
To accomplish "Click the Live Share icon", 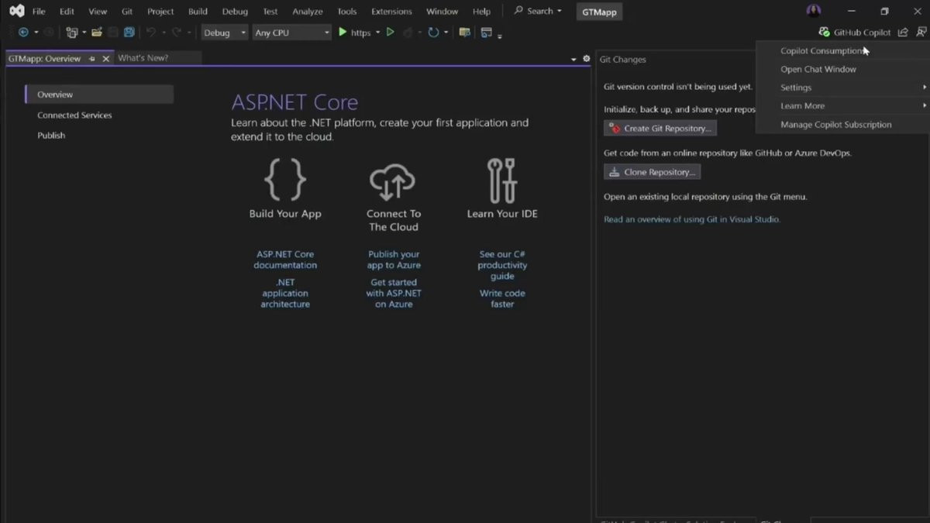I will (x=903, y=33).
